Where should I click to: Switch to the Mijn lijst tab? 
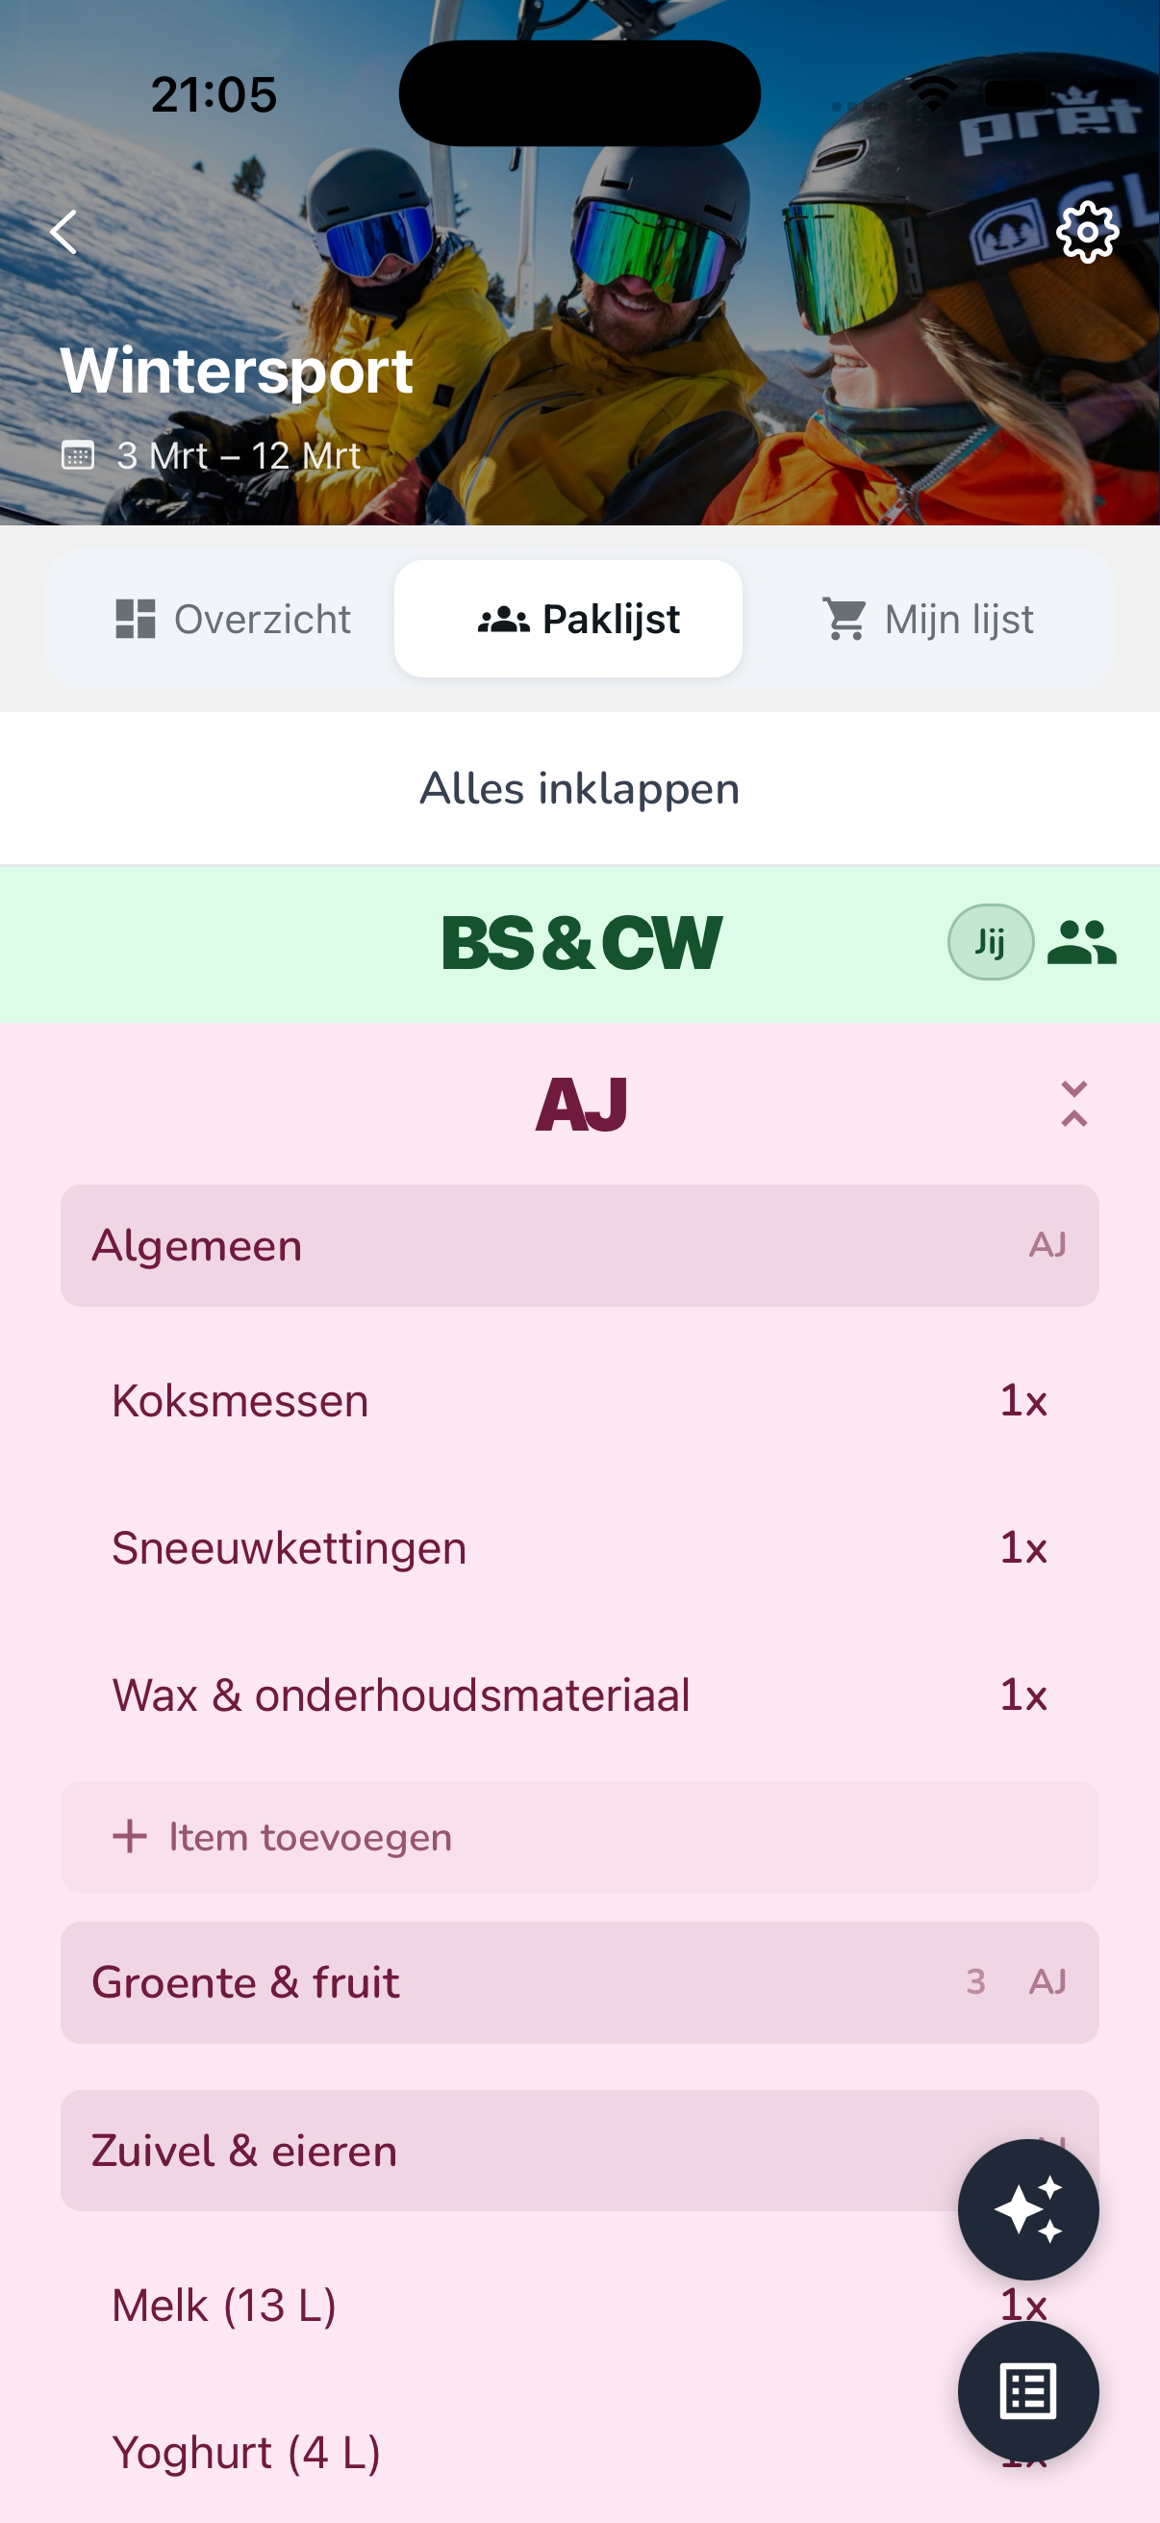pos(927,618)
